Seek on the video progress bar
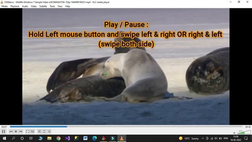The width and height of the screenshot is (252, 142). (126, 127)
